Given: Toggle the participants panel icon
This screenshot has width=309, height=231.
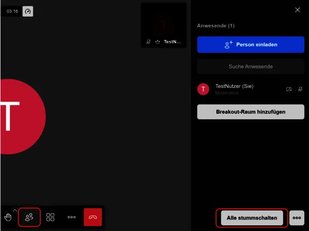Looking at the screenshot, I should (29, 217).
